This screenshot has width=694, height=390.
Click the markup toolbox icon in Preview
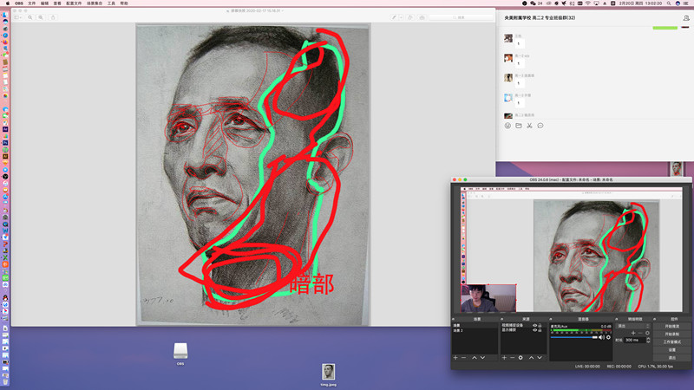point(422,17)
